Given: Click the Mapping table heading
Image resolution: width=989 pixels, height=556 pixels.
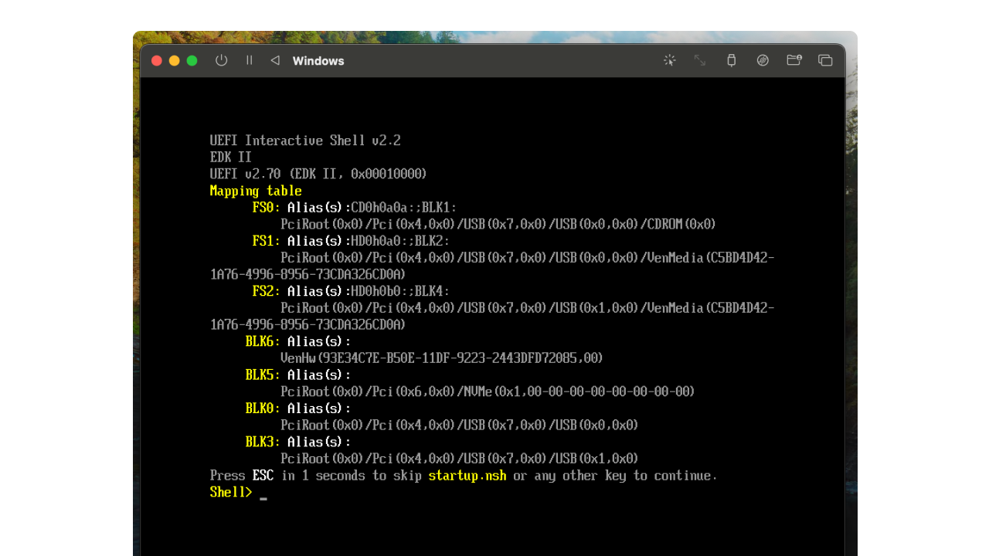Looking at the screenshot, I should coord(256,191).
